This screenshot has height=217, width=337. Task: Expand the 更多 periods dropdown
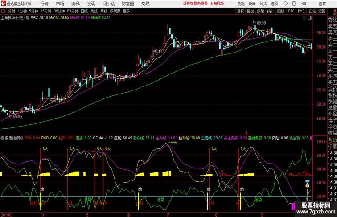127,11
